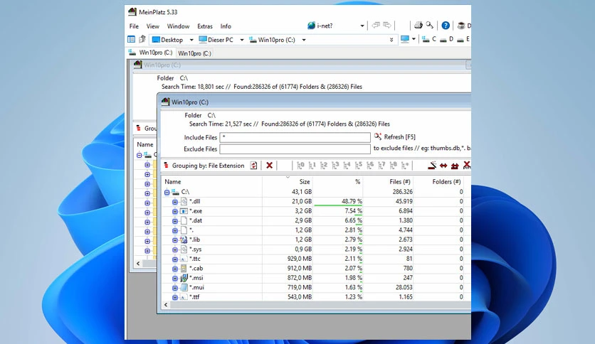Click the Exclude Files input field

[x=295, y=149]
